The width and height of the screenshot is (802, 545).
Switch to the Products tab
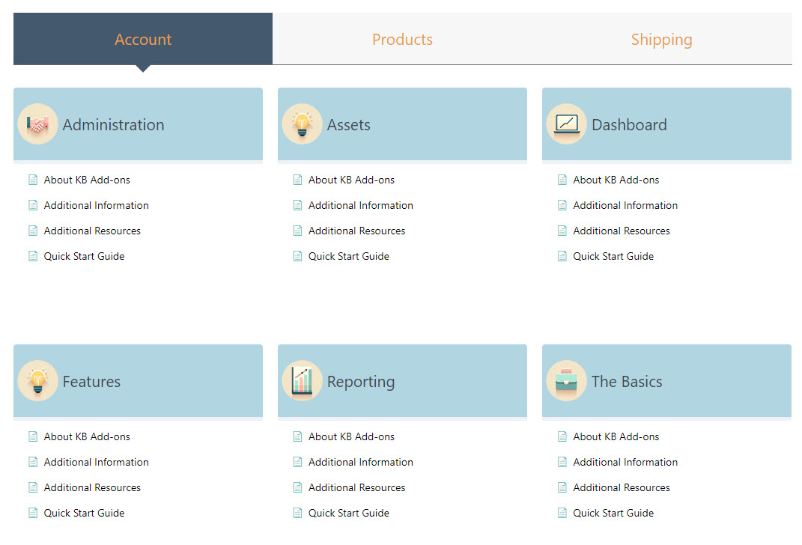click(x=402, y=40)
